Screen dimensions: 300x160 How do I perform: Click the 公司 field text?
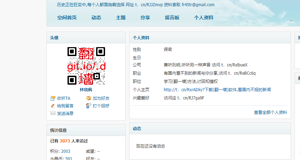[206, 65]
